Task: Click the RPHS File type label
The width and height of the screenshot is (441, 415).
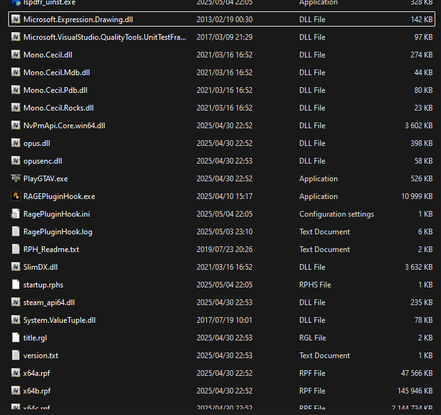Action: point(315,285)
